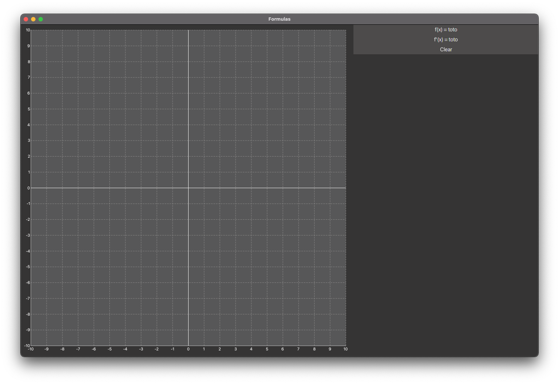
Task: Click the Clear button
Action: (446, 49)
